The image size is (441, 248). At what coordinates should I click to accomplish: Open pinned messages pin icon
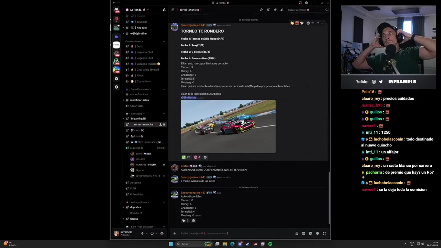pos(275,10)
